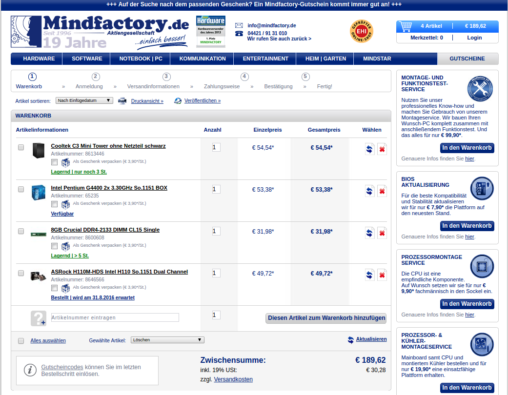
Task: Enable gift wrapping for Cooltek C3
Action: tap(55, 162)
